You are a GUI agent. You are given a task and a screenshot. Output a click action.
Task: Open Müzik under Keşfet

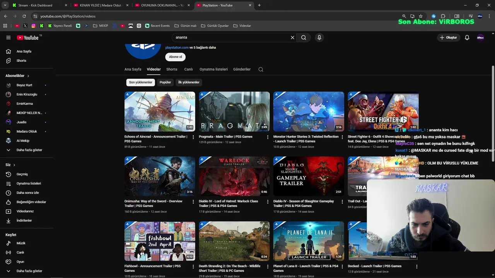[x=21, y=243]
